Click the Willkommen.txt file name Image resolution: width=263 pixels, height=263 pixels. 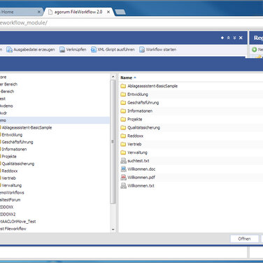click(x=141, y=186)
